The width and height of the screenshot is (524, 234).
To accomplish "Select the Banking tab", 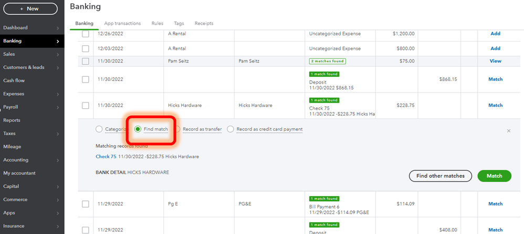I will (x=84, y=24).
